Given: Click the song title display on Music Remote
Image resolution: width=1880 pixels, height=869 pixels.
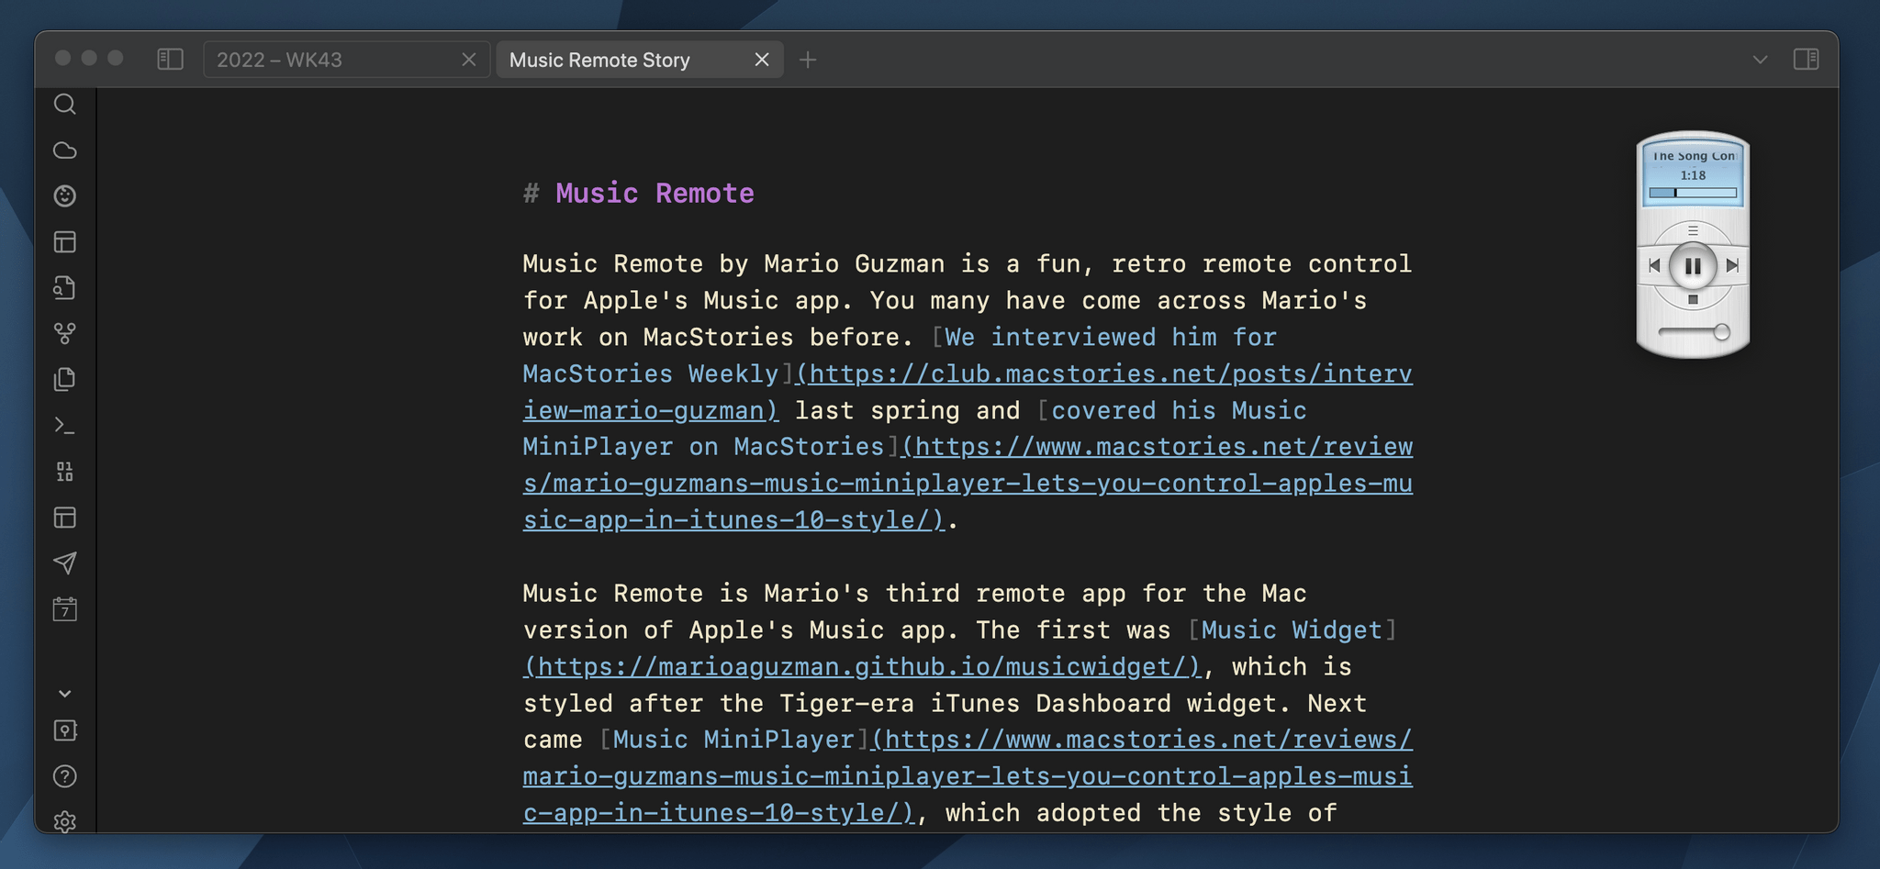Looking at the screenshot, I should coord(1693,156).
